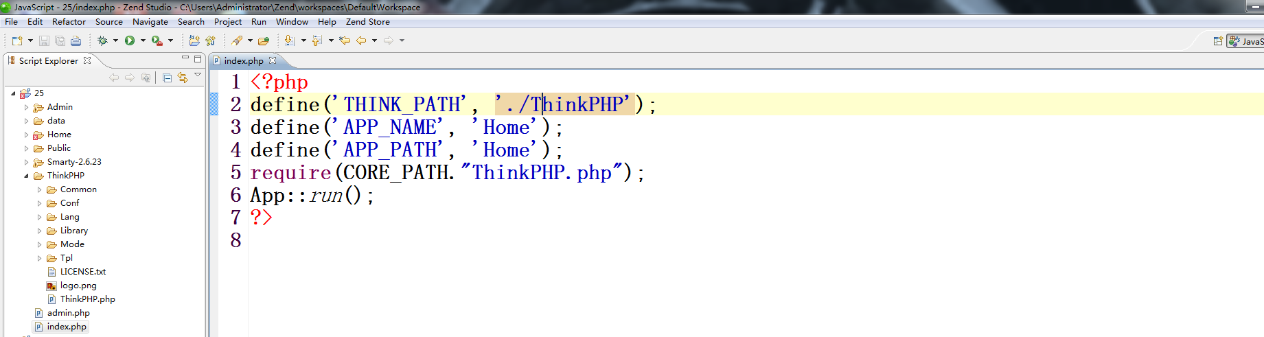The image size is (1264, 337).
Task: Open the Script Explorer view menu triangle
Action: click(198, 75)
